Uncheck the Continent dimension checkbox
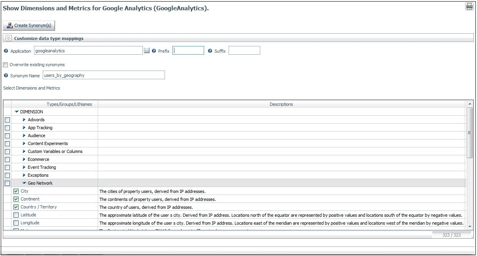Image resolution: width=477 pixels, height=256 pixels. tap(16, 199)
